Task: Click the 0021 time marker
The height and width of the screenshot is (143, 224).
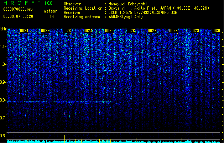Action: point(24,31)
